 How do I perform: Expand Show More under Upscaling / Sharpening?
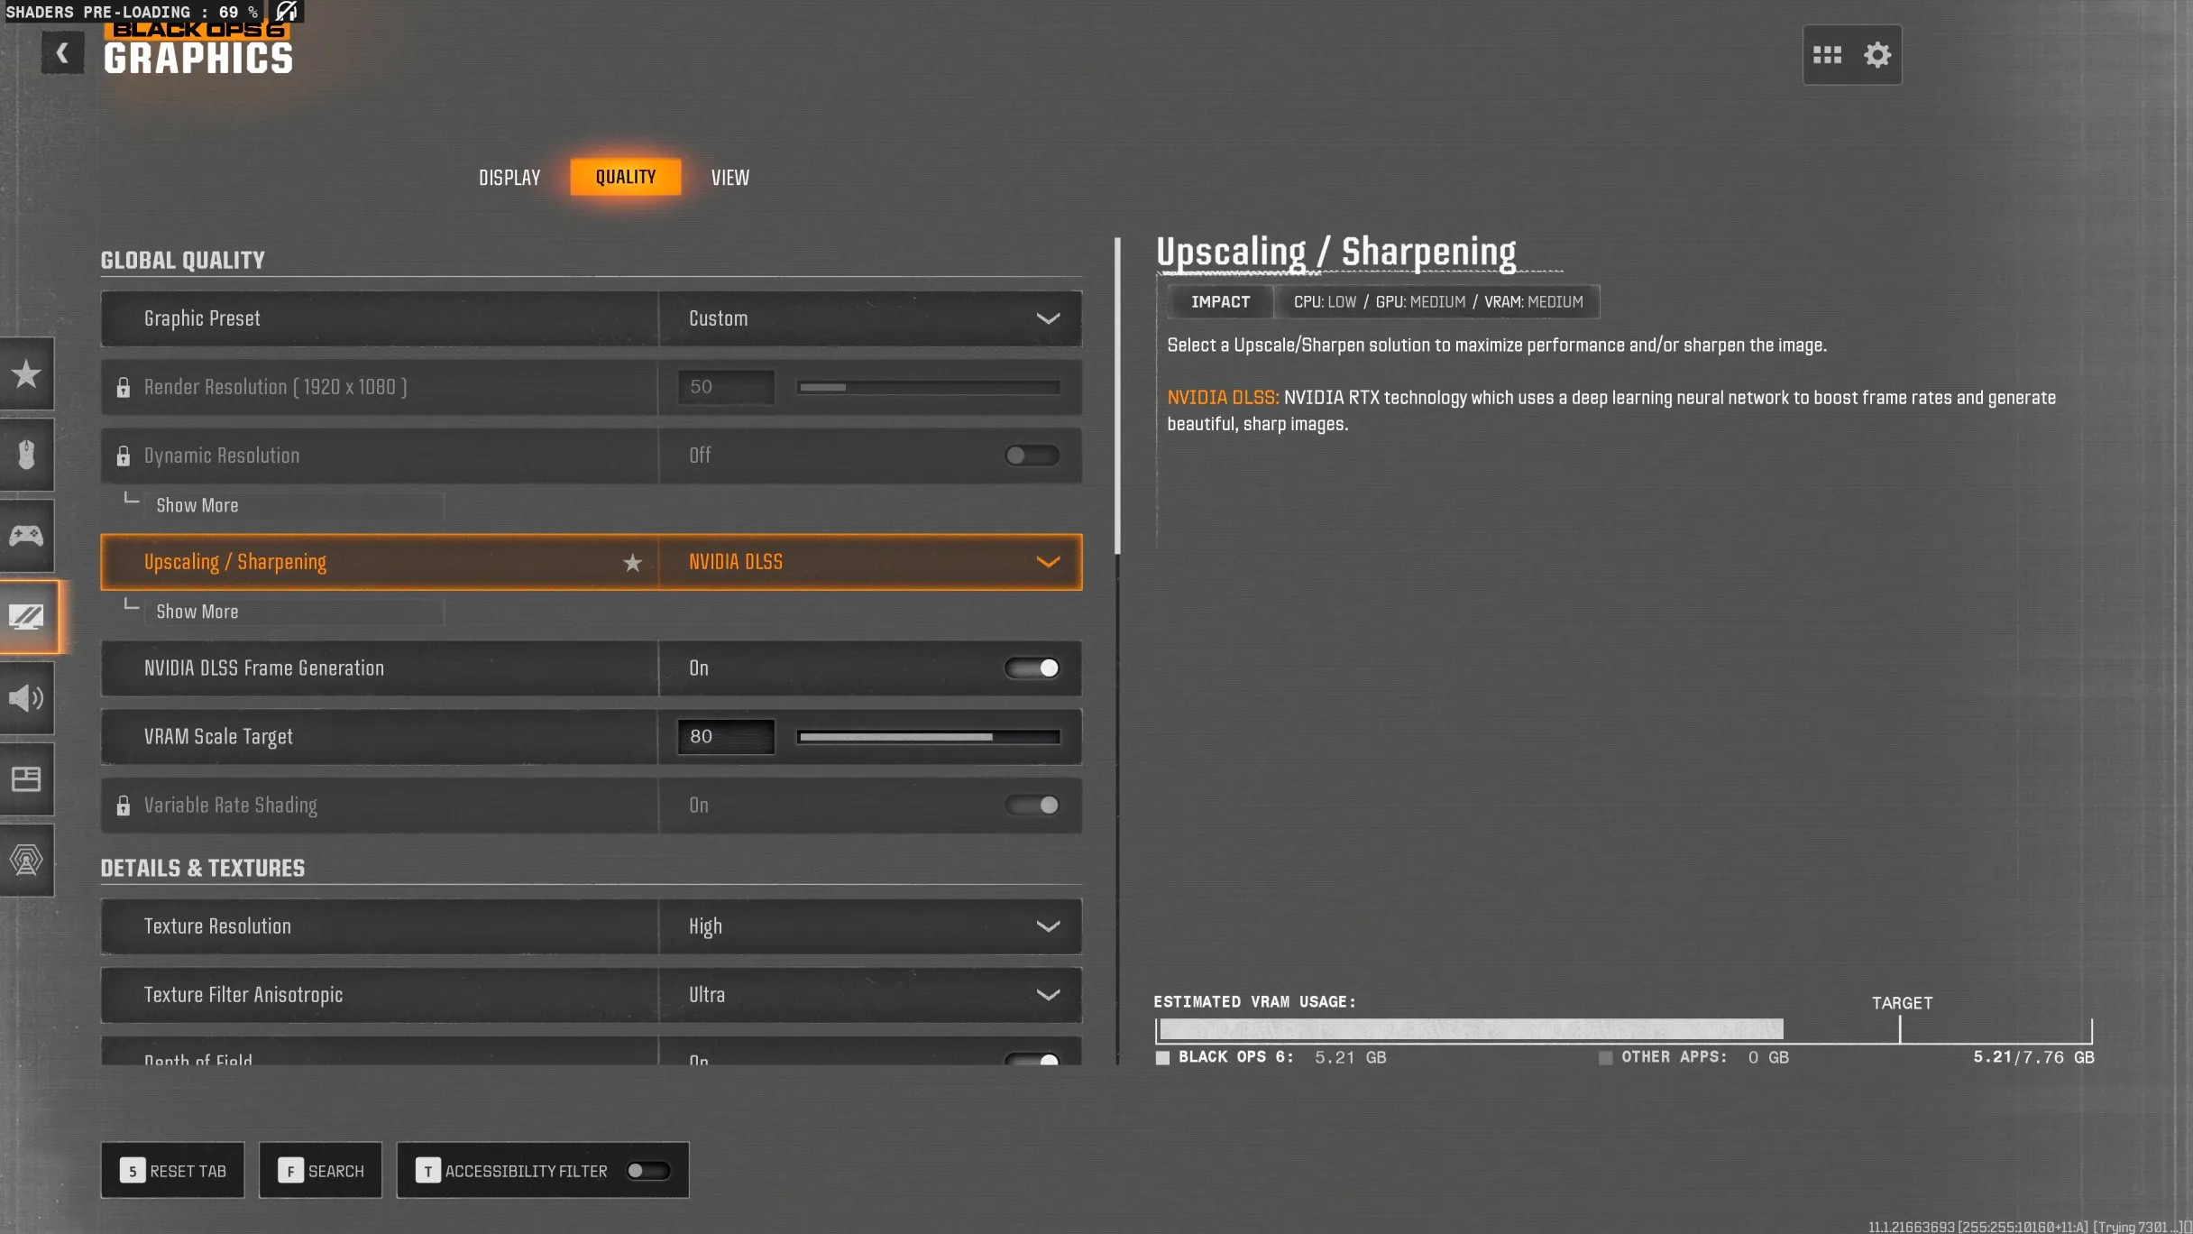pos(197,612)
